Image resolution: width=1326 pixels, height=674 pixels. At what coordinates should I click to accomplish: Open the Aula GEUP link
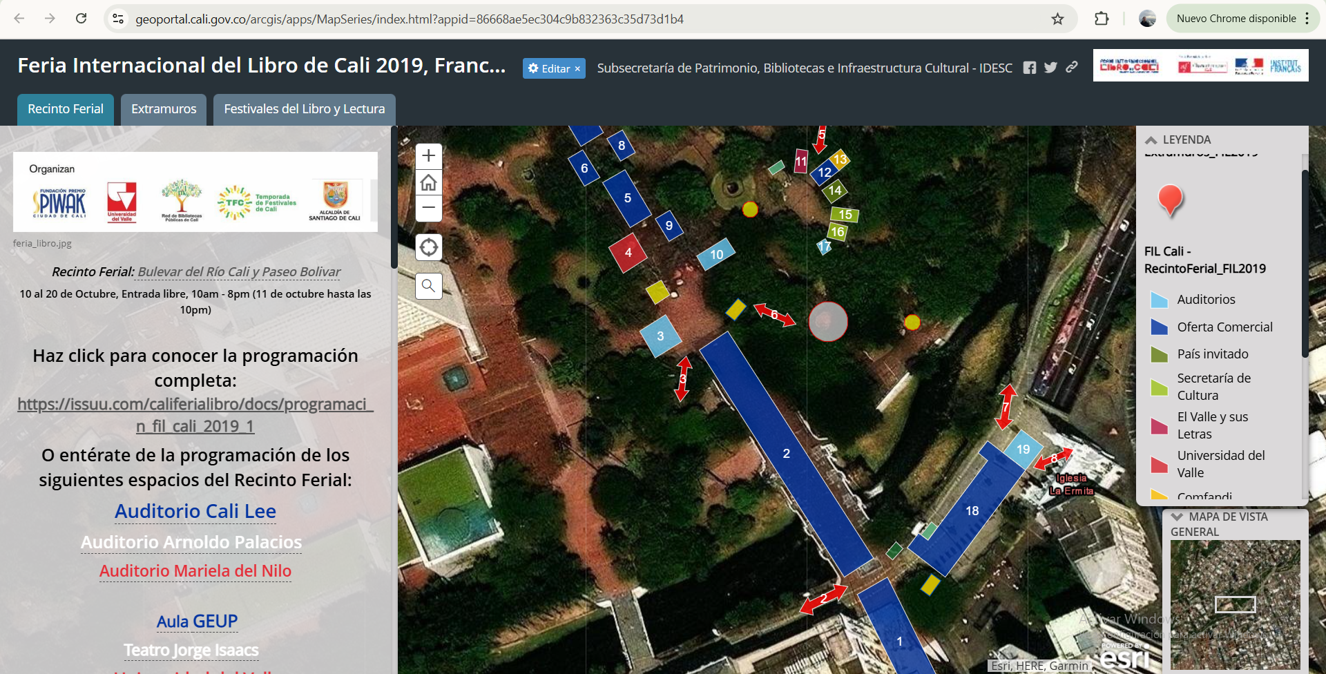197,622
